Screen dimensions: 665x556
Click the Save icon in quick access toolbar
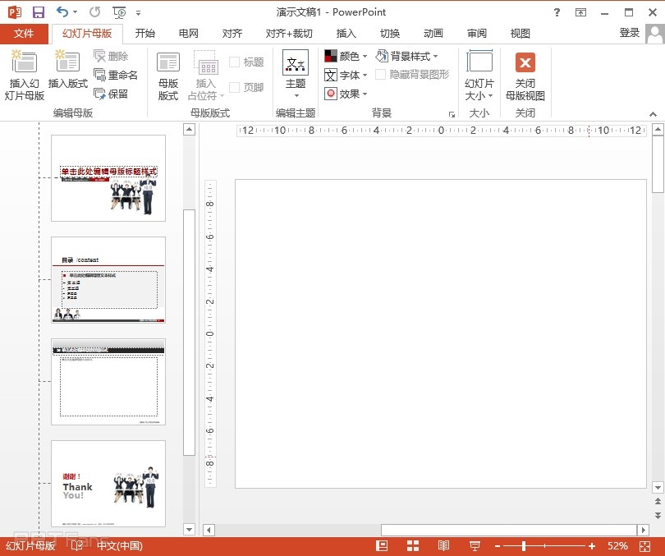38,12
